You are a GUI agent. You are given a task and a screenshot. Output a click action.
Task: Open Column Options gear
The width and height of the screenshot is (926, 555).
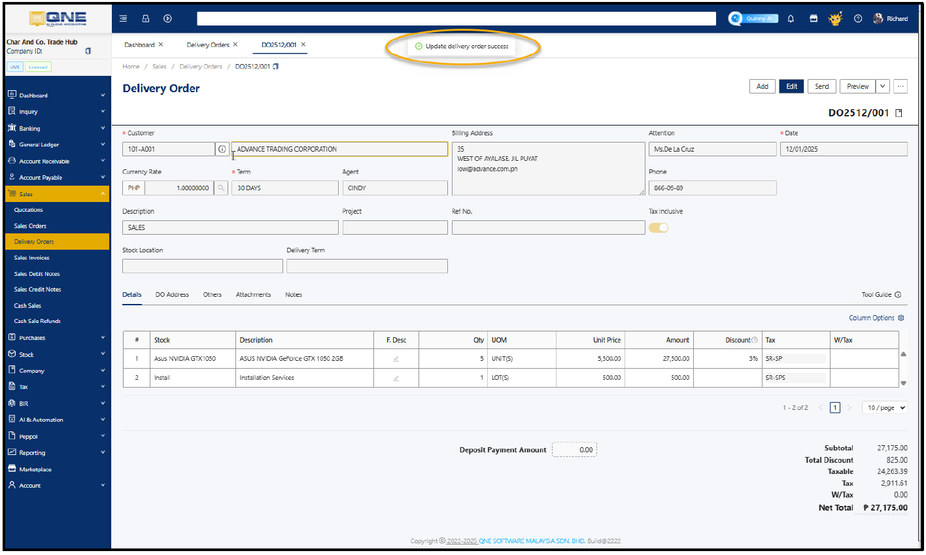click(900, 318)
